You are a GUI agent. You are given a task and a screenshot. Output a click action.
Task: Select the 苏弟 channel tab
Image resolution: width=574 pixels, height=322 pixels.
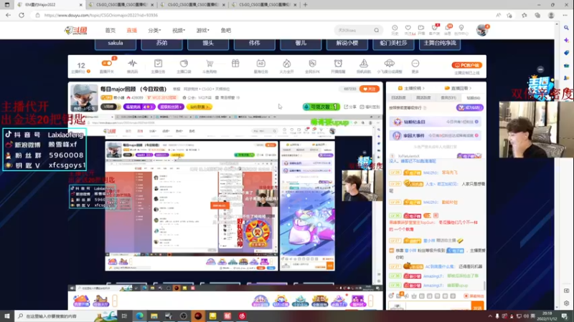click(x=161, y=43)
